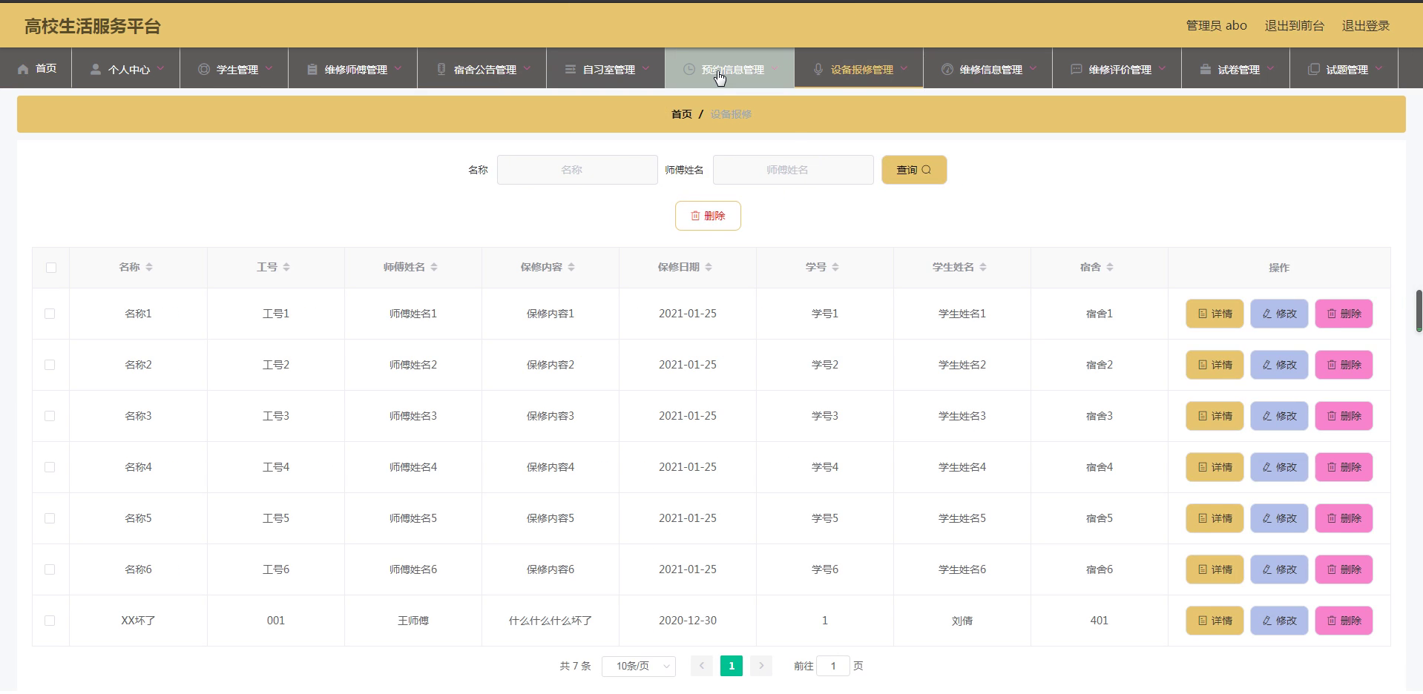The width and height of the screenshot is (1423, 694).
Task: Expand the 自习室管理 menu chevron
Action: 645,68
